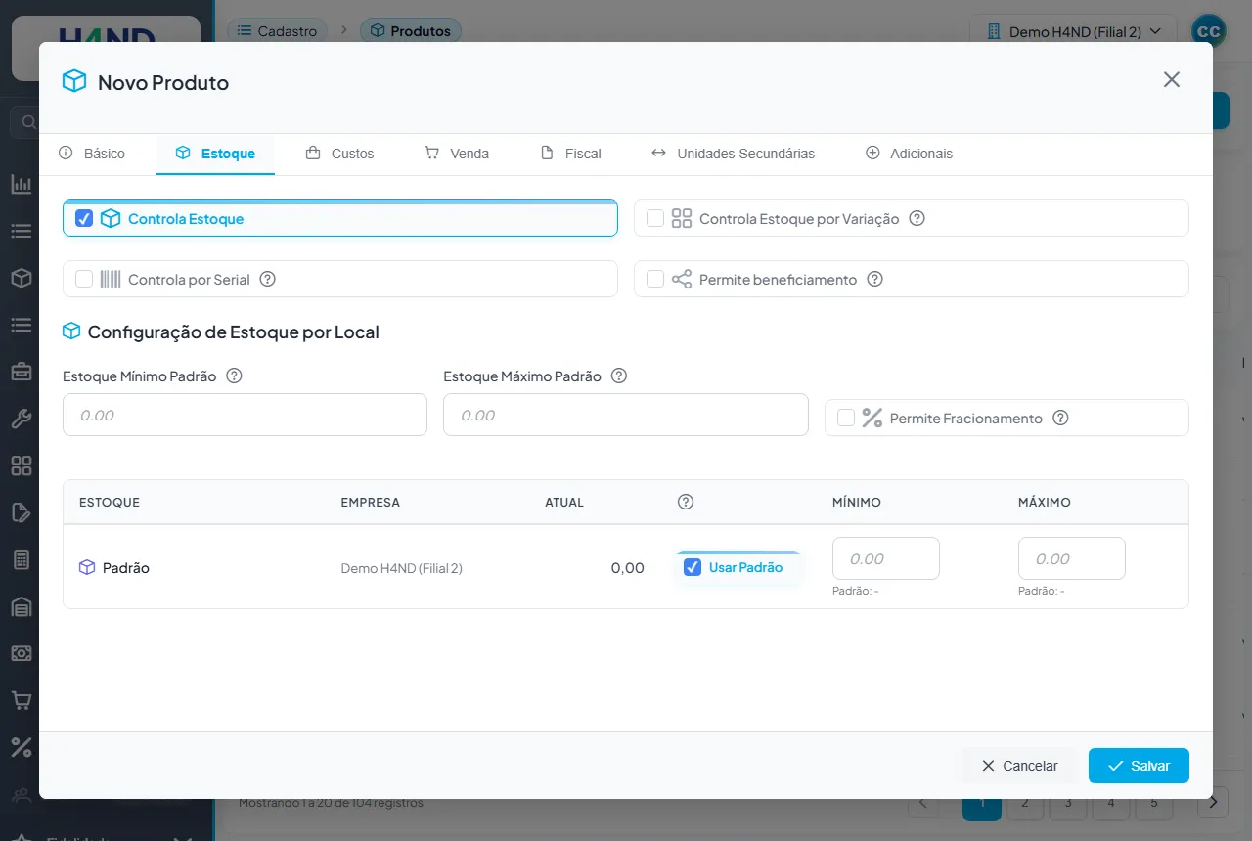Click the percent icon of Permite Fracionamento
Image resolution: width=1252 pixels, height=841 pixels.
pos(872,418)
